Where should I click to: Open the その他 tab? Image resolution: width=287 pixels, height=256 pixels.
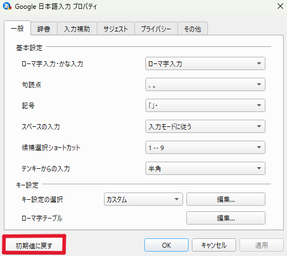click(192, 29)
